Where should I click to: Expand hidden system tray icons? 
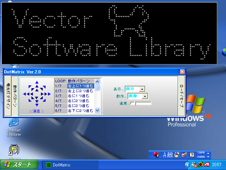[x=188, y=165]
